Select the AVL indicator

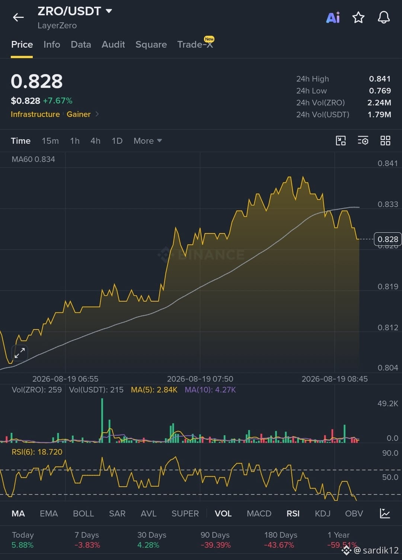tap(149, 513)
